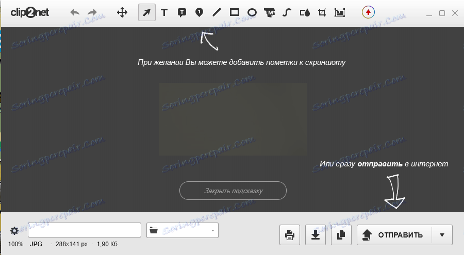Select the Ellipse shape tool

[252, 12]
